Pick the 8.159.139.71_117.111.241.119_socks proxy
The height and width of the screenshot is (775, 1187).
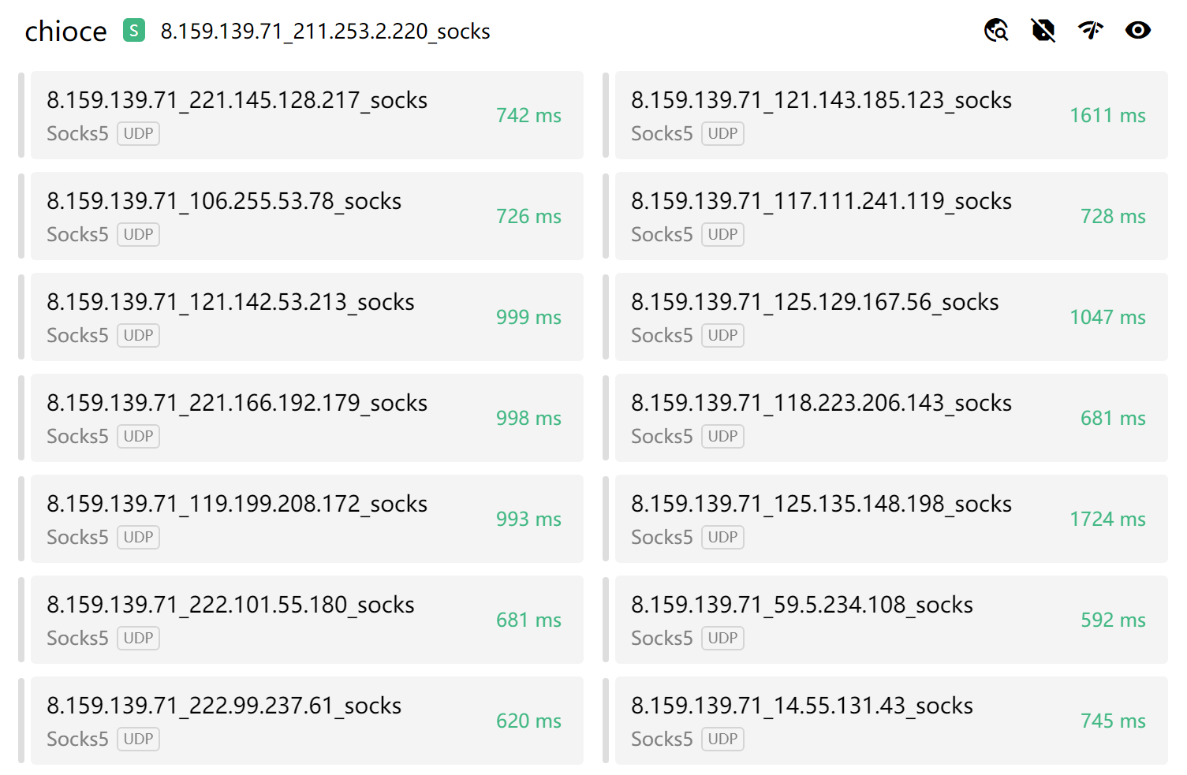[x=821, y=202]
